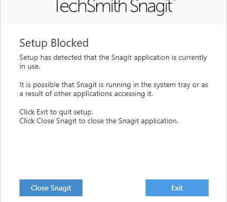The image size is (227, 202).
Task: Click the empty white area between the buttons
Action: [114, 188]
